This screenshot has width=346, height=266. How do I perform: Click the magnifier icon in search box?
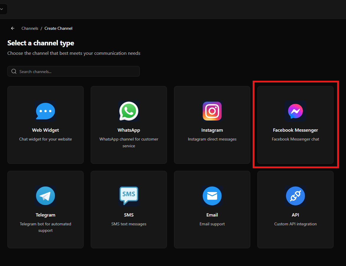coord(14,71)
